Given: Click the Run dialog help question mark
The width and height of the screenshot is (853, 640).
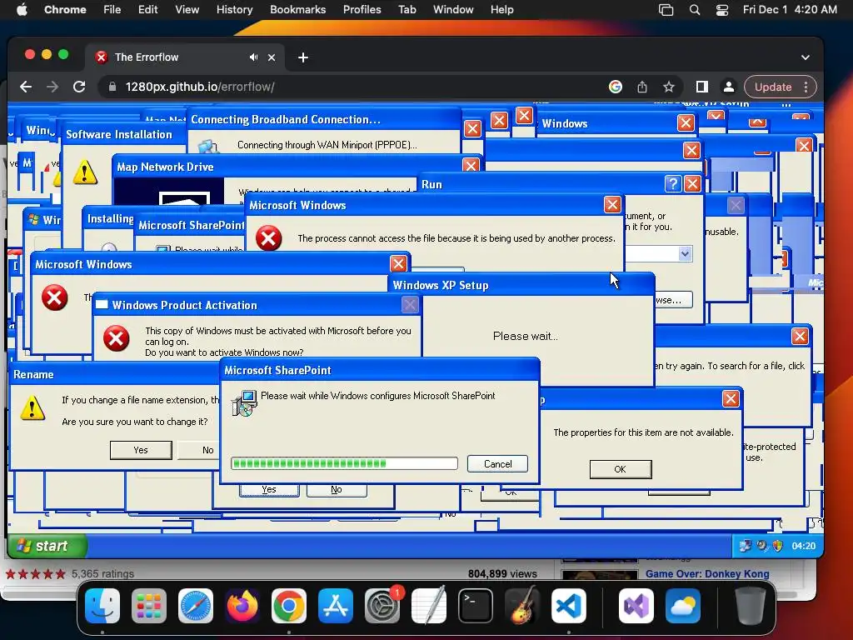Looking at the screenshot, I should tap(673, 184).
